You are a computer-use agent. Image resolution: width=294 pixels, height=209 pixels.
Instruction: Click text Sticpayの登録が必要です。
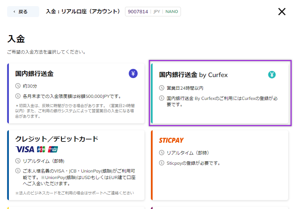click(x=194, y=163)
